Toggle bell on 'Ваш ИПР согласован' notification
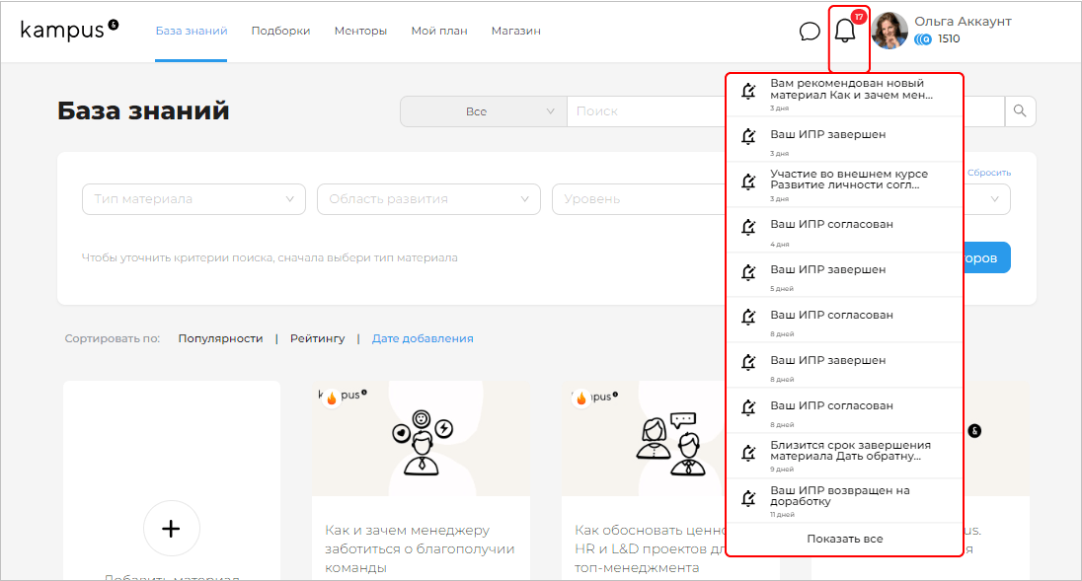 click(x=748, y=227)
